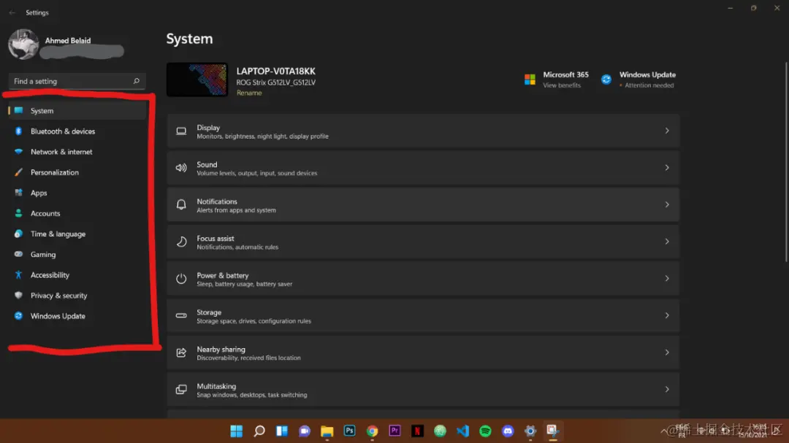Click the settings page vertical scrollbar
Screen dimensions: 789x443
[x=786, y=162]
